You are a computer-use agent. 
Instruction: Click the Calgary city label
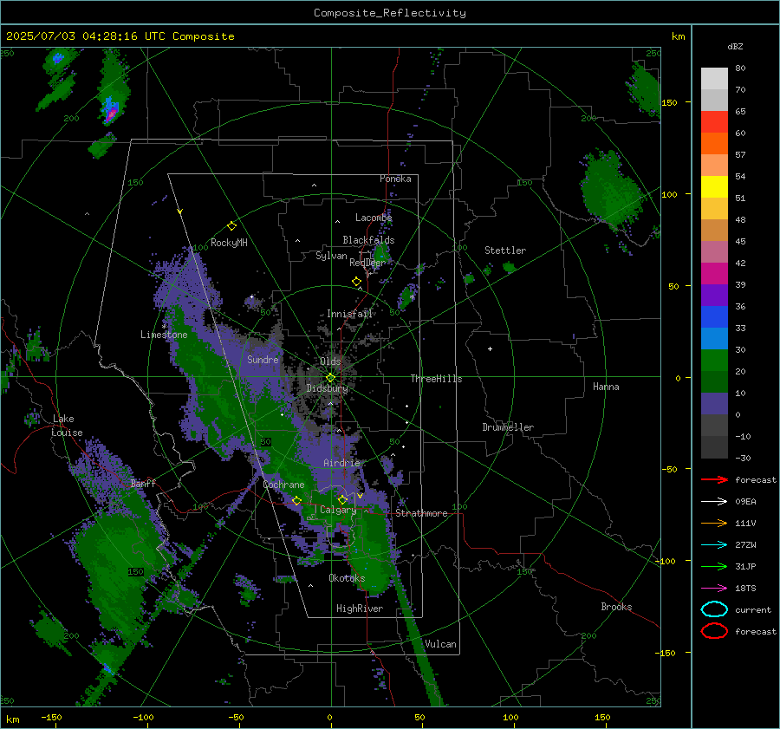pyautogui.click(x=338, y=510)
